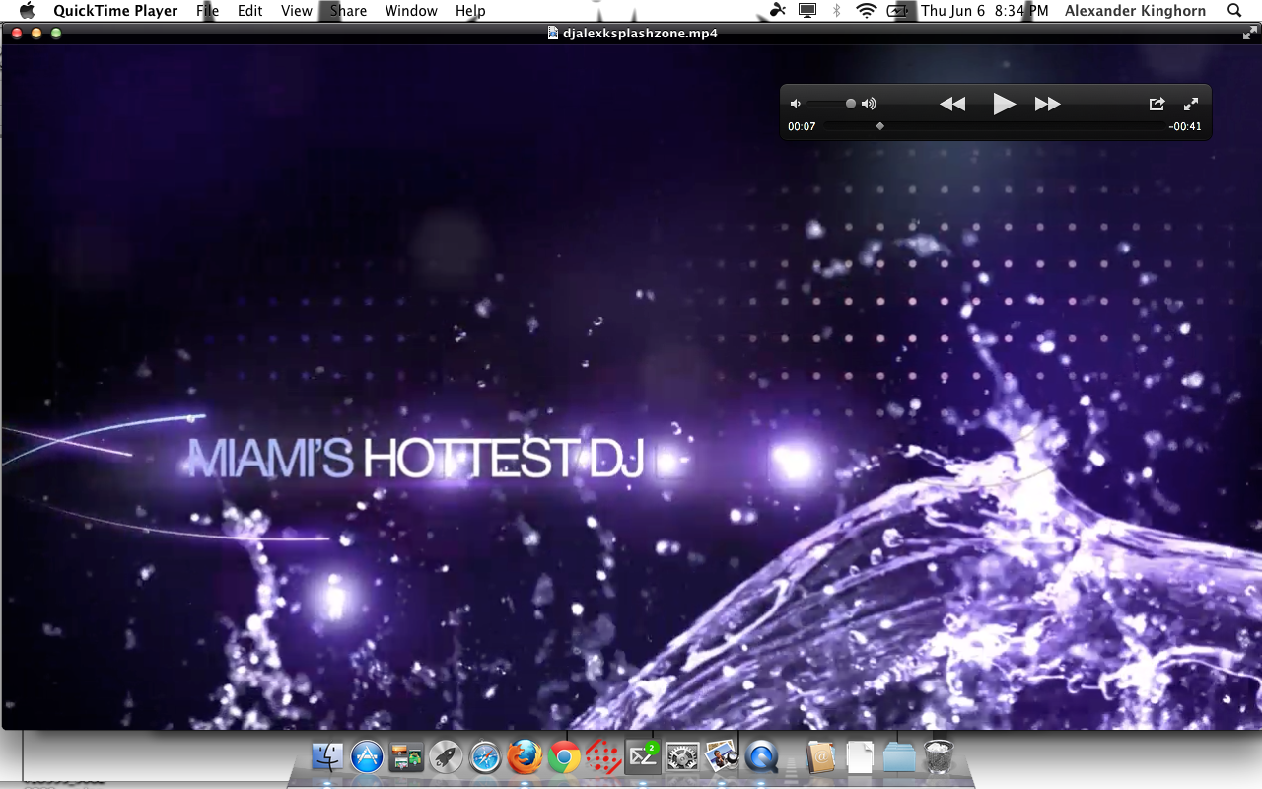Screen dimensions: 1262x789
Task: Click the title bar full screen arrows
Action: pos(1249,33)
